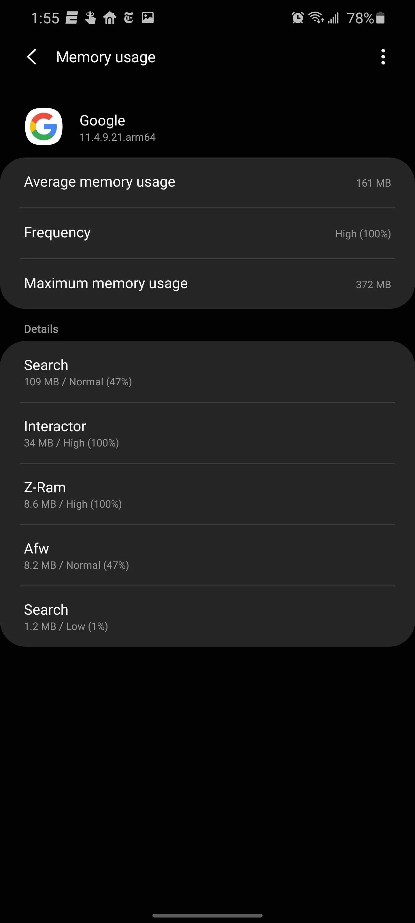Tap the battery indicator icon

click(381, 18)
